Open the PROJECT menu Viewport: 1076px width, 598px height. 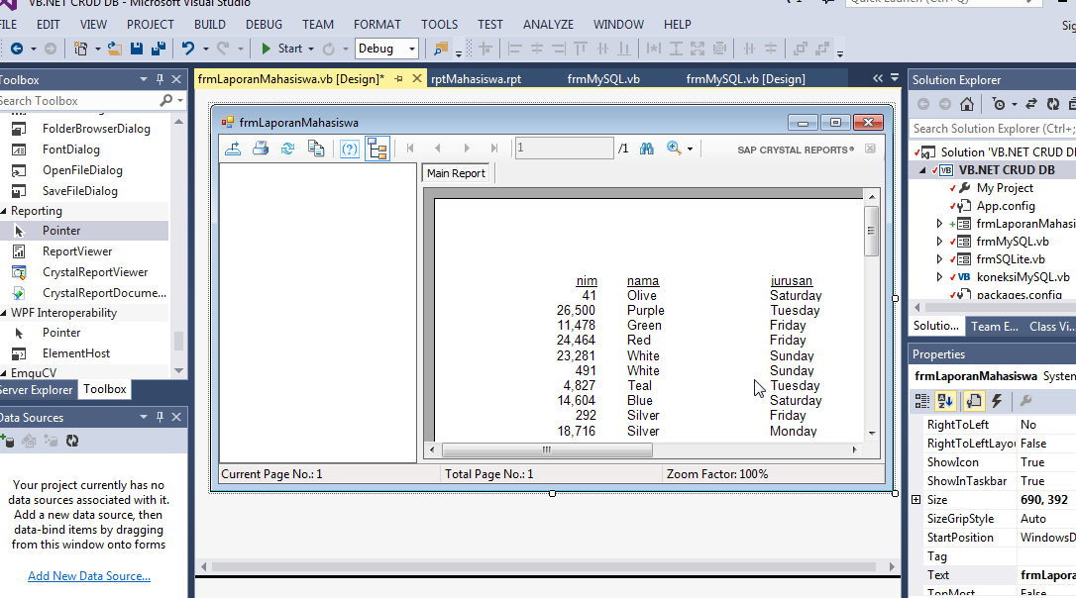click(151, 25)
